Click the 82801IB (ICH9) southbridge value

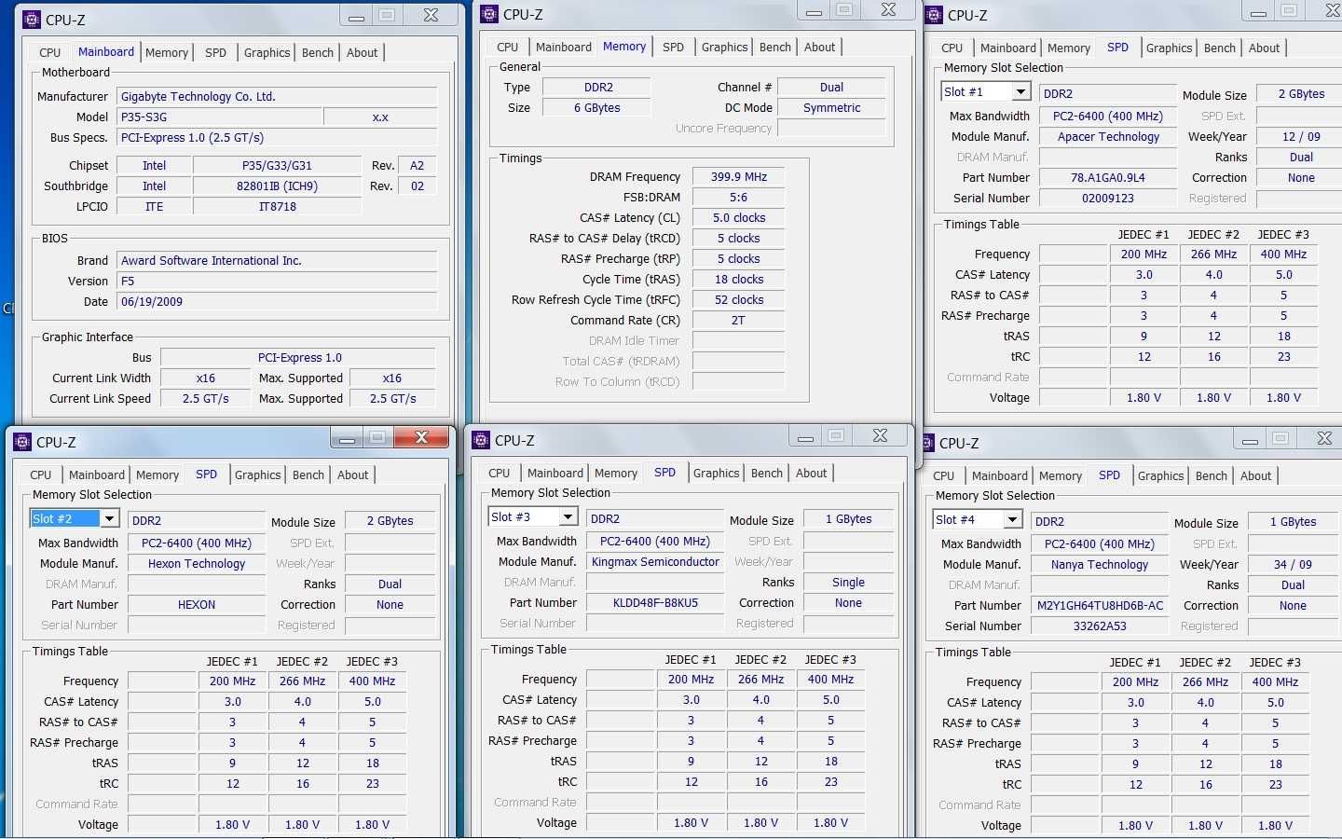pos(277,186)
